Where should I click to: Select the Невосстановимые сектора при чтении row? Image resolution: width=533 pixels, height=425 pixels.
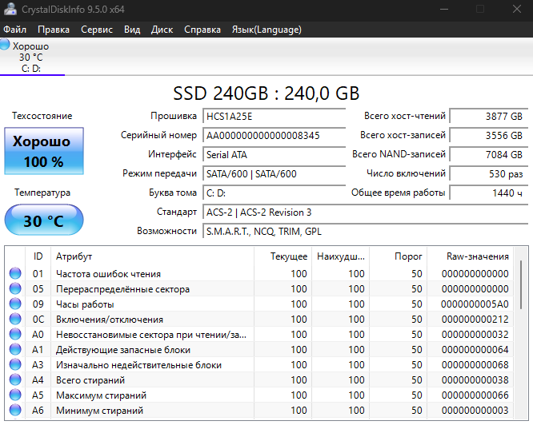click(x=260, y=334)
